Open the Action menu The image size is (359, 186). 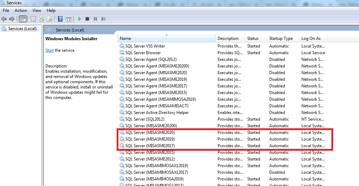(21, 10)
